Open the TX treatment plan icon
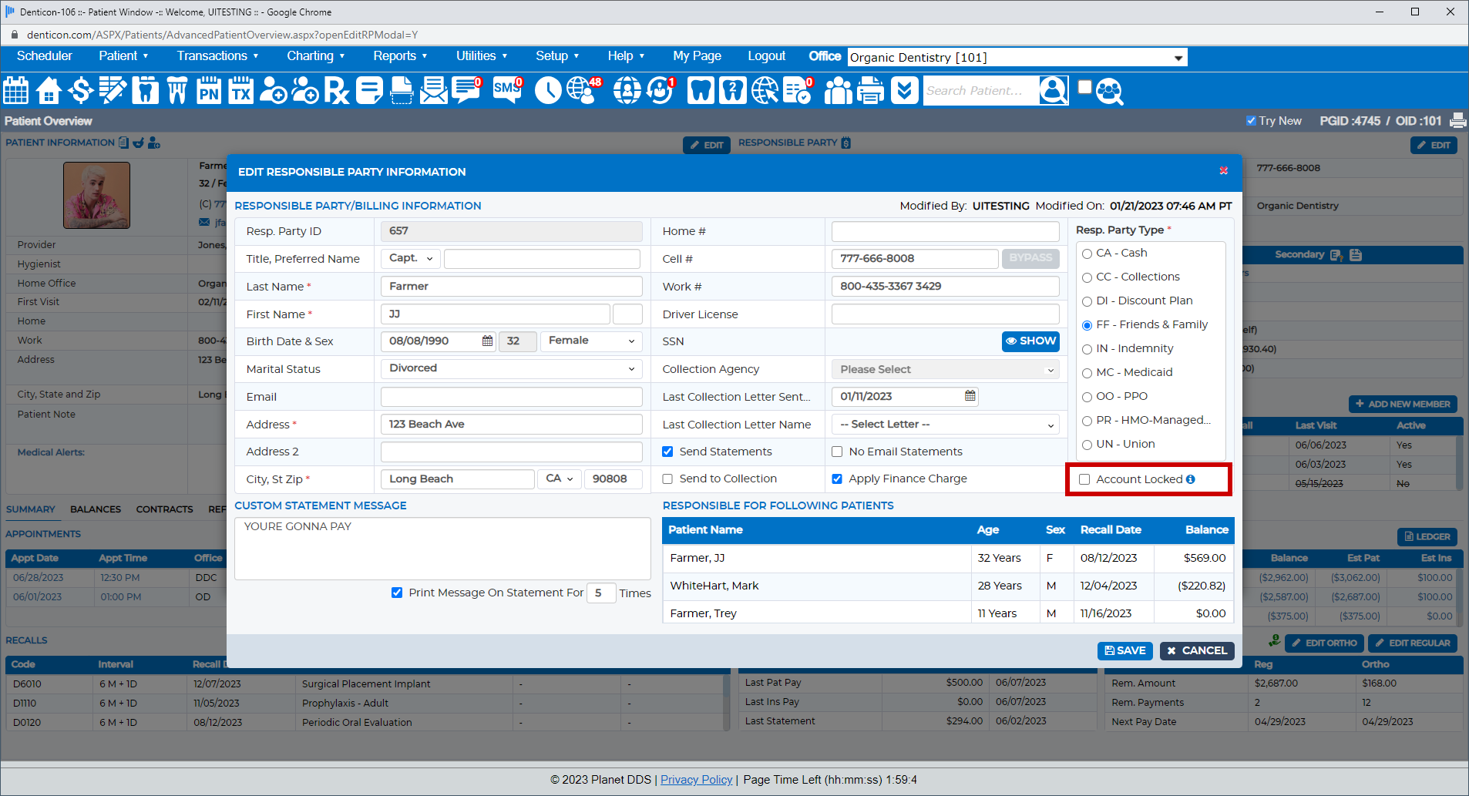This screenshot has width=1469, height=796. click(240, 90)
